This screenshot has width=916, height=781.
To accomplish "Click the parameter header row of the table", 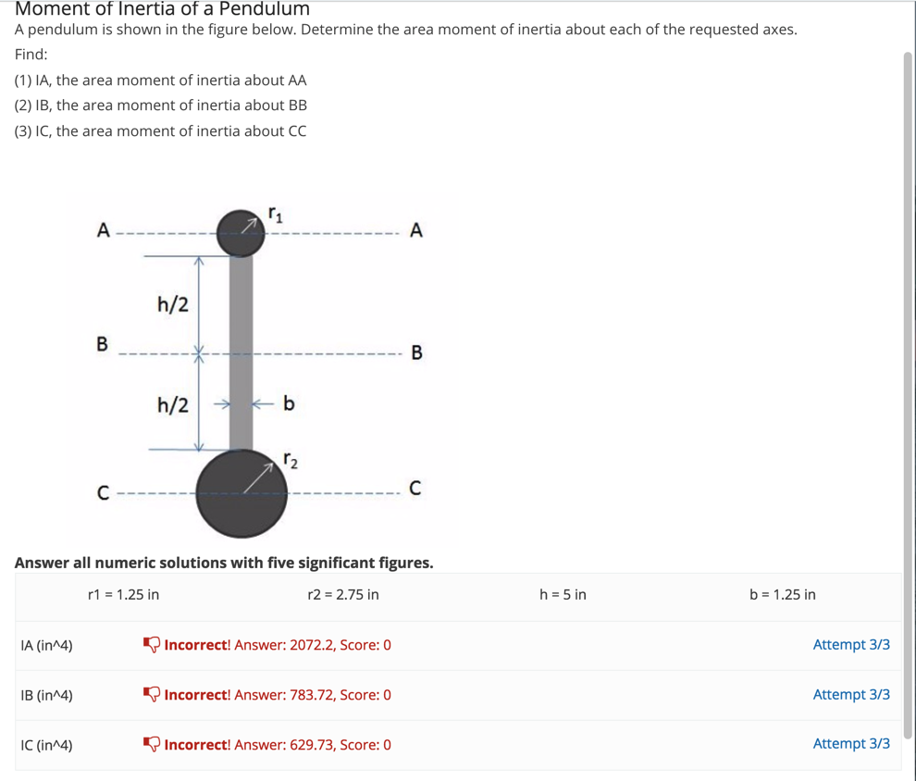I will point(458,595).
